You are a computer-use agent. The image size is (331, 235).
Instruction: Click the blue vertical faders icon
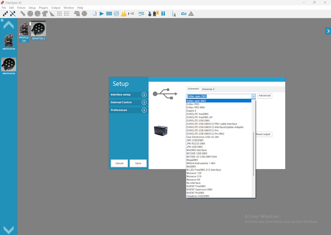tap(116, 14)
